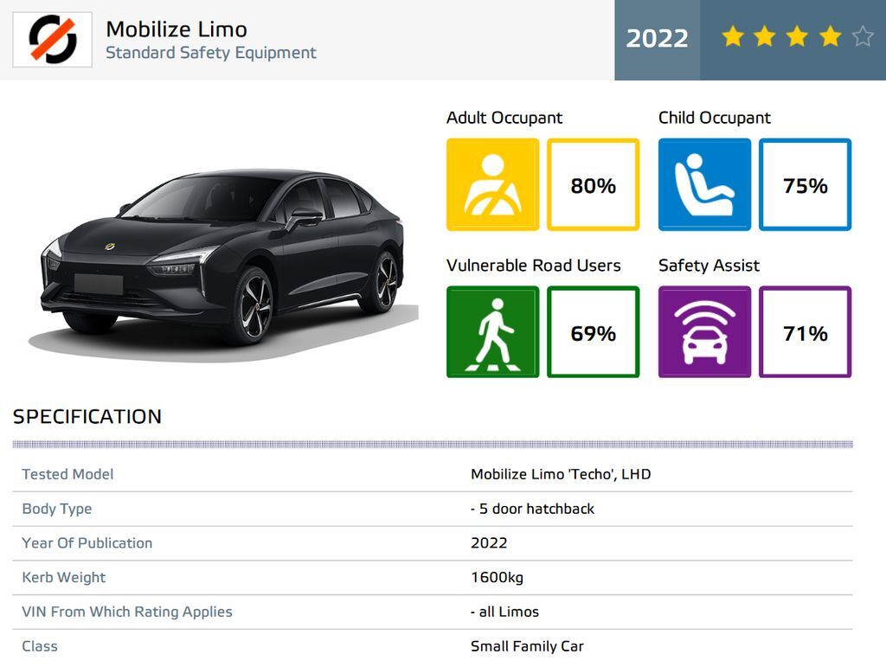Viewport: 886px width, 667px height.
Task: Click the SPECIFICATION section heading
Action: coord(87,416)
